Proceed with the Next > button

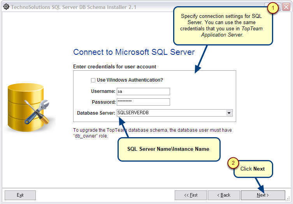(x=263, y=195)
